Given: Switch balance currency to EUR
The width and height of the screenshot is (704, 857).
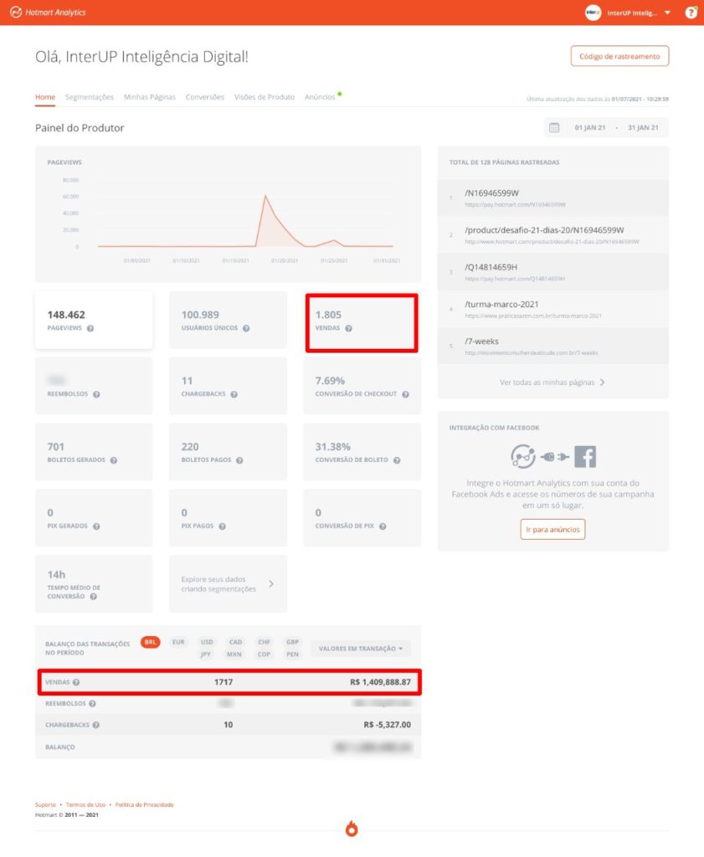Looking at the screenshot, I should [178, 642].
